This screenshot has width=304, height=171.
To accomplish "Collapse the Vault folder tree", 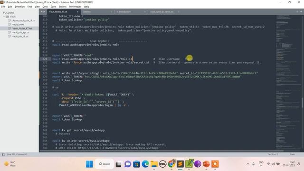I will (4, 17).
